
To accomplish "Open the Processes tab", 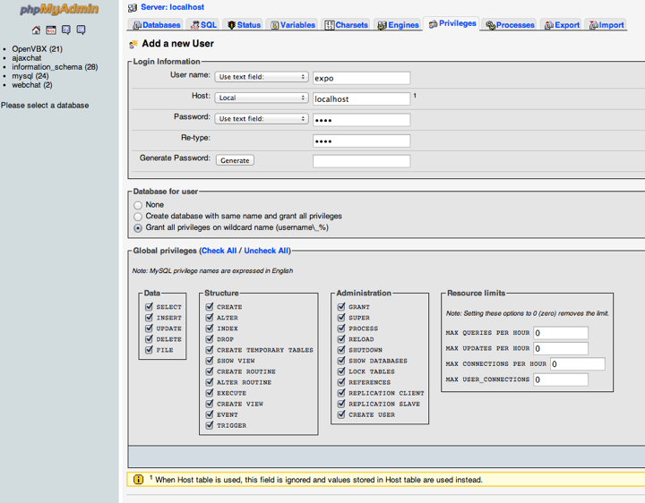I will [x=510, y=25].
